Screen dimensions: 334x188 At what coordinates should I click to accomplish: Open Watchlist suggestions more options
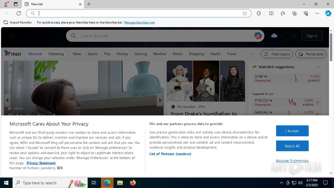(x=318, y=67)
